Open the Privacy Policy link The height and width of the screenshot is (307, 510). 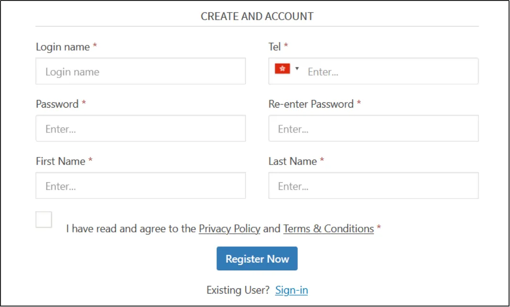pos(229,229)
